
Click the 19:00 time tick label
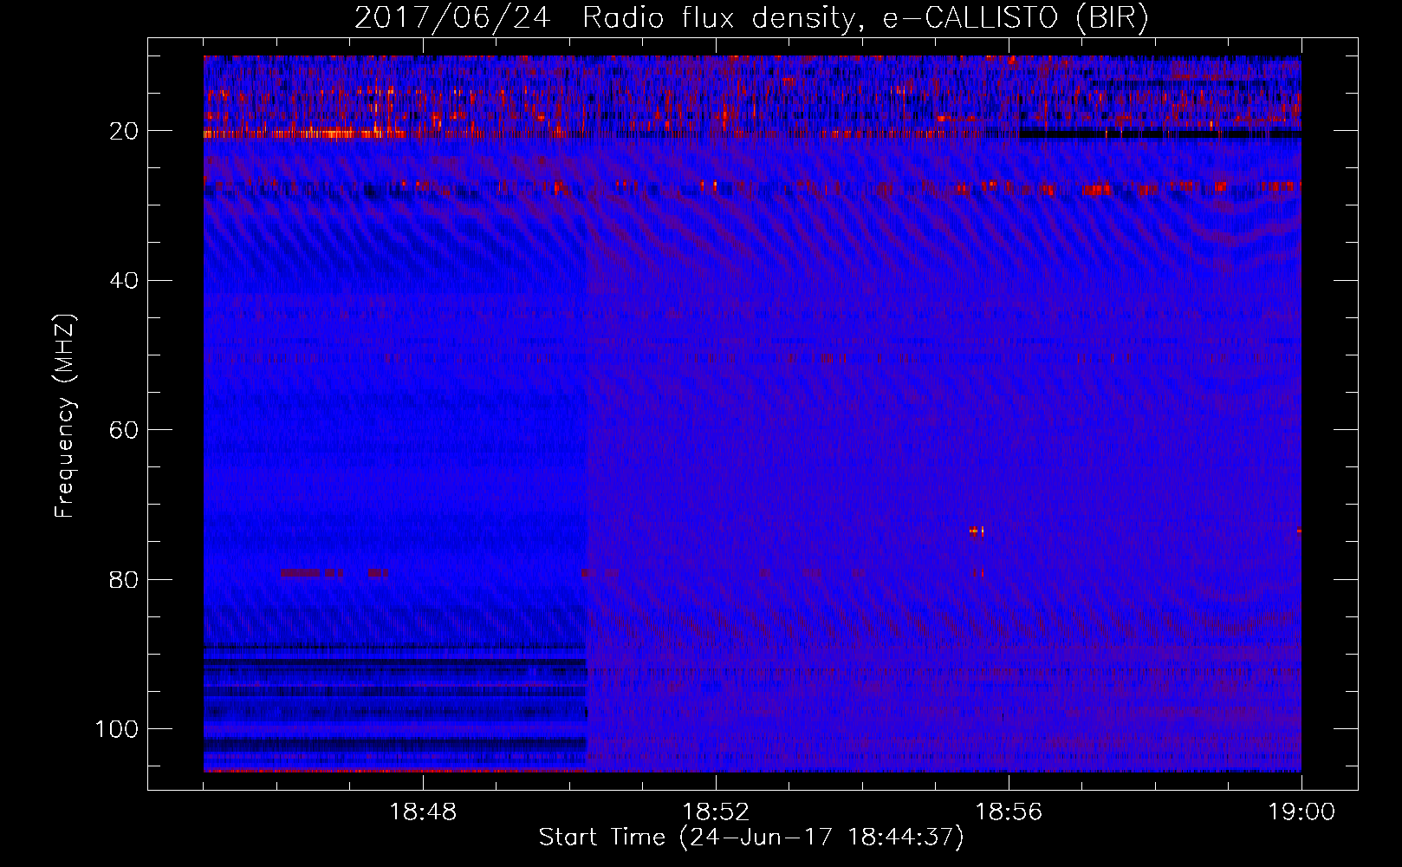[1301, 812]
